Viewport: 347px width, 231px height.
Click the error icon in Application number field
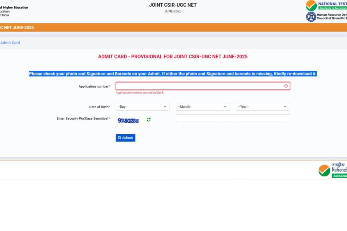(286, 86)
